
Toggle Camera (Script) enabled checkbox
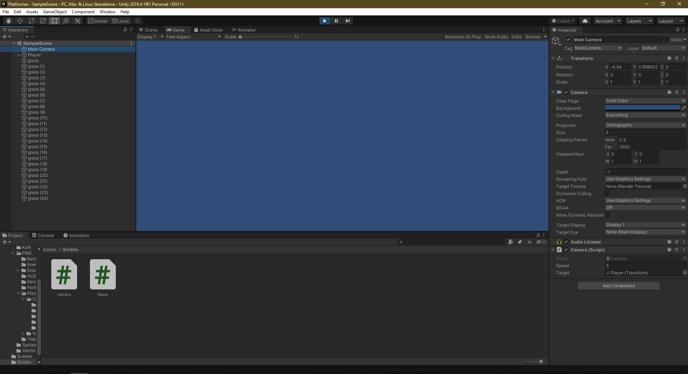[566, 250]
